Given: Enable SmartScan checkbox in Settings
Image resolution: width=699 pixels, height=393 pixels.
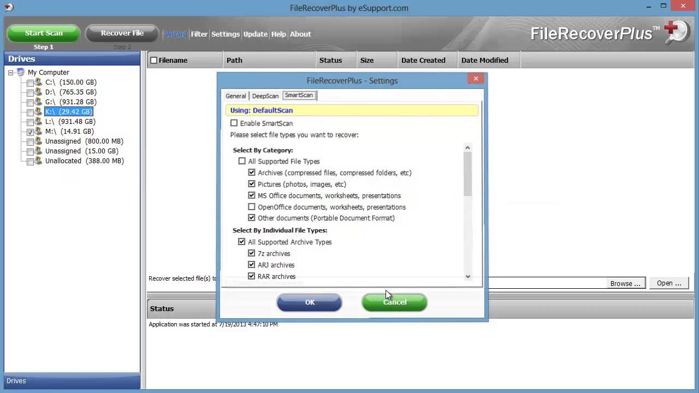Looking at the screenshot, I should [234, 123].
